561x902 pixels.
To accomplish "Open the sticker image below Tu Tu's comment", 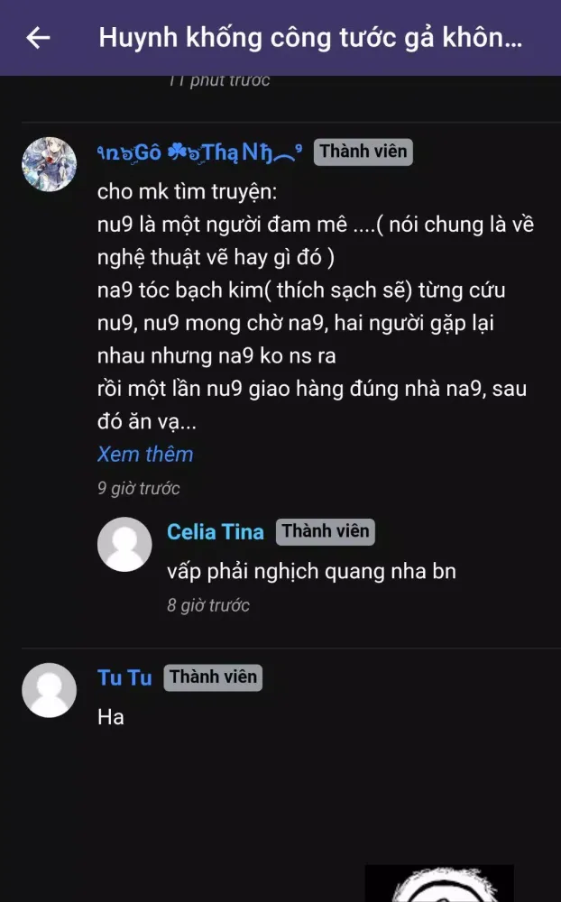I will point(439,884).
